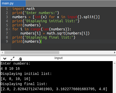Click line number 3 in the gutter
The width and height of the screenshot is (116, 93).
click(x=7, y=17)
